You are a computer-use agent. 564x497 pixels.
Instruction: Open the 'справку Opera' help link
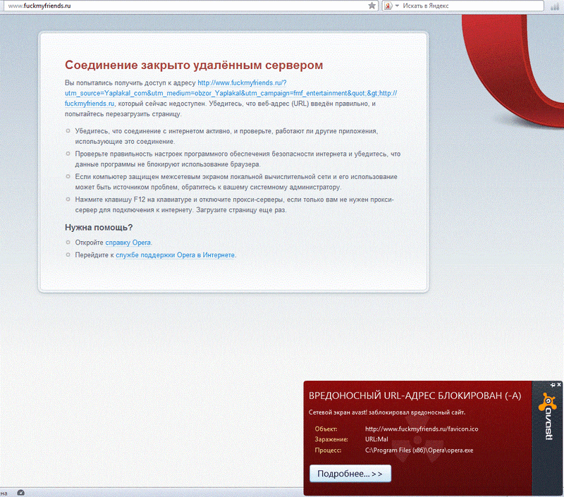click(x=128, y=243)
